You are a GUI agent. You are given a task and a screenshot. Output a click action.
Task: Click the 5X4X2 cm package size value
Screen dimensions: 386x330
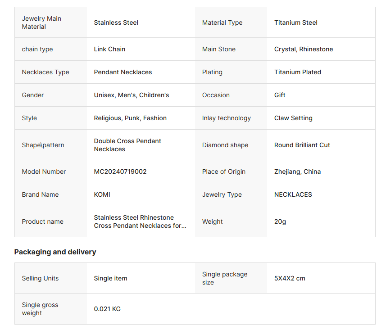point(290,278)
